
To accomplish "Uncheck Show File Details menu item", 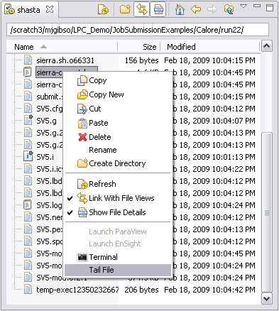I will point(118,212).
